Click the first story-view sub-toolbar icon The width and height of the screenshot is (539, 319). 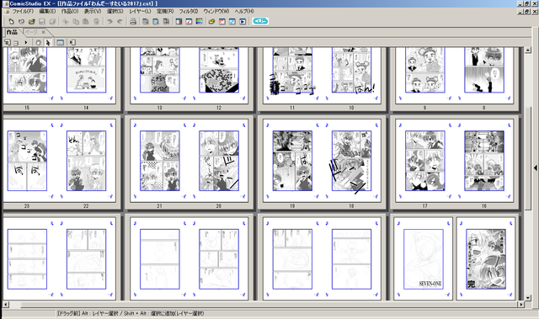(8, 43)
